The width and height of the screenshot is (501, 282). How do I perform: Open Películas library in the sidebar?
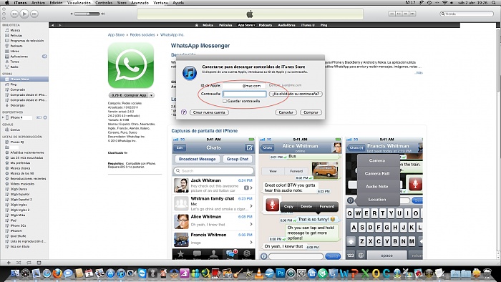pyautogui.click(x=16, y=36)
